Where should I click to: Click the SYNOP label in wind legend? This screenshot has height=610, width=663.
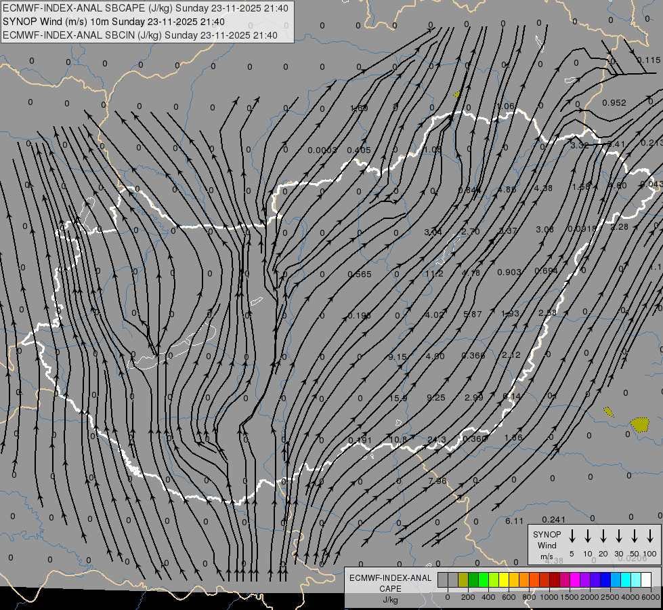547,534
